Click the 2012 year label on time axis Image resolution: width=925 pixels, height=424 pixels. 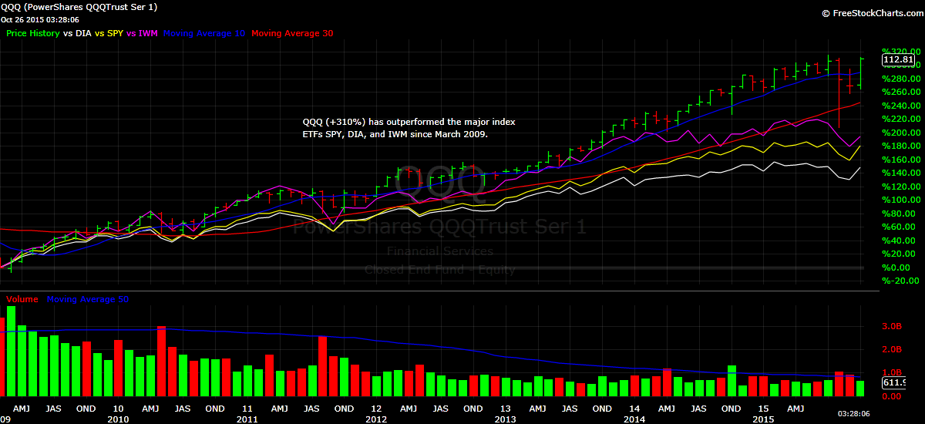pyautogui.click(x=376, y=419)
